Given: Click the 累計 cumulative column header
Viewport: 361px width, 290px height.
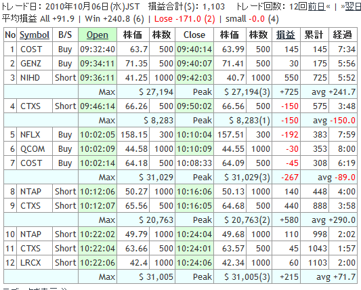Looking at the screenshot, I should (314, 35).
